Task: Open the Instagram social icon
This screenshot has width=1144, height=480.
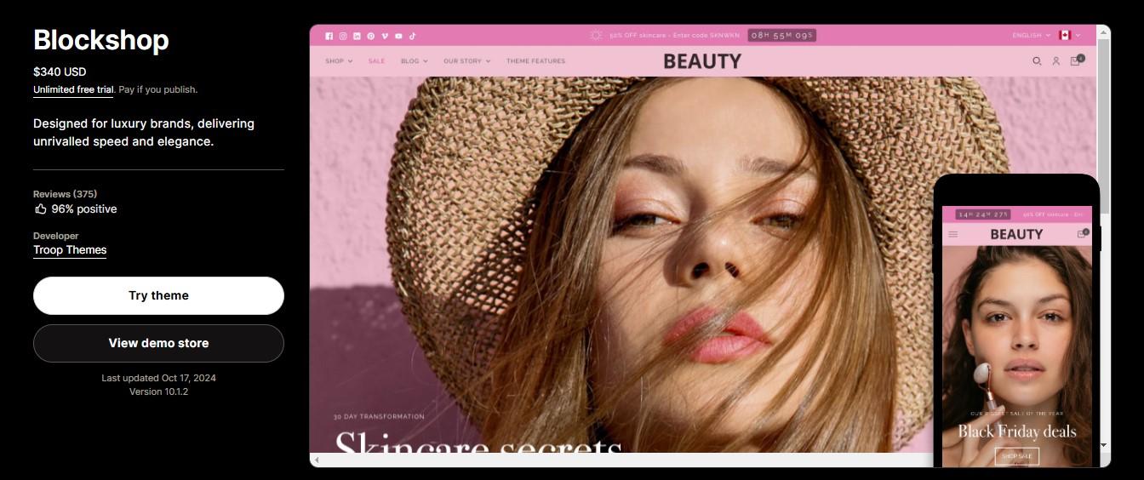Action: point(343,36)
